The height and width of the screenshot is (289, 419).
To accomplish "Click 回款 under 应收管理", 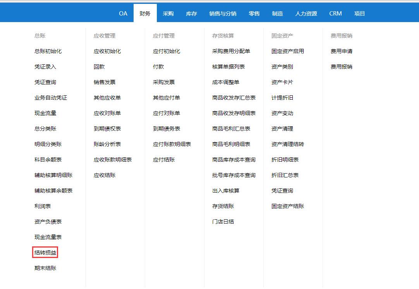I will (99, 67).
